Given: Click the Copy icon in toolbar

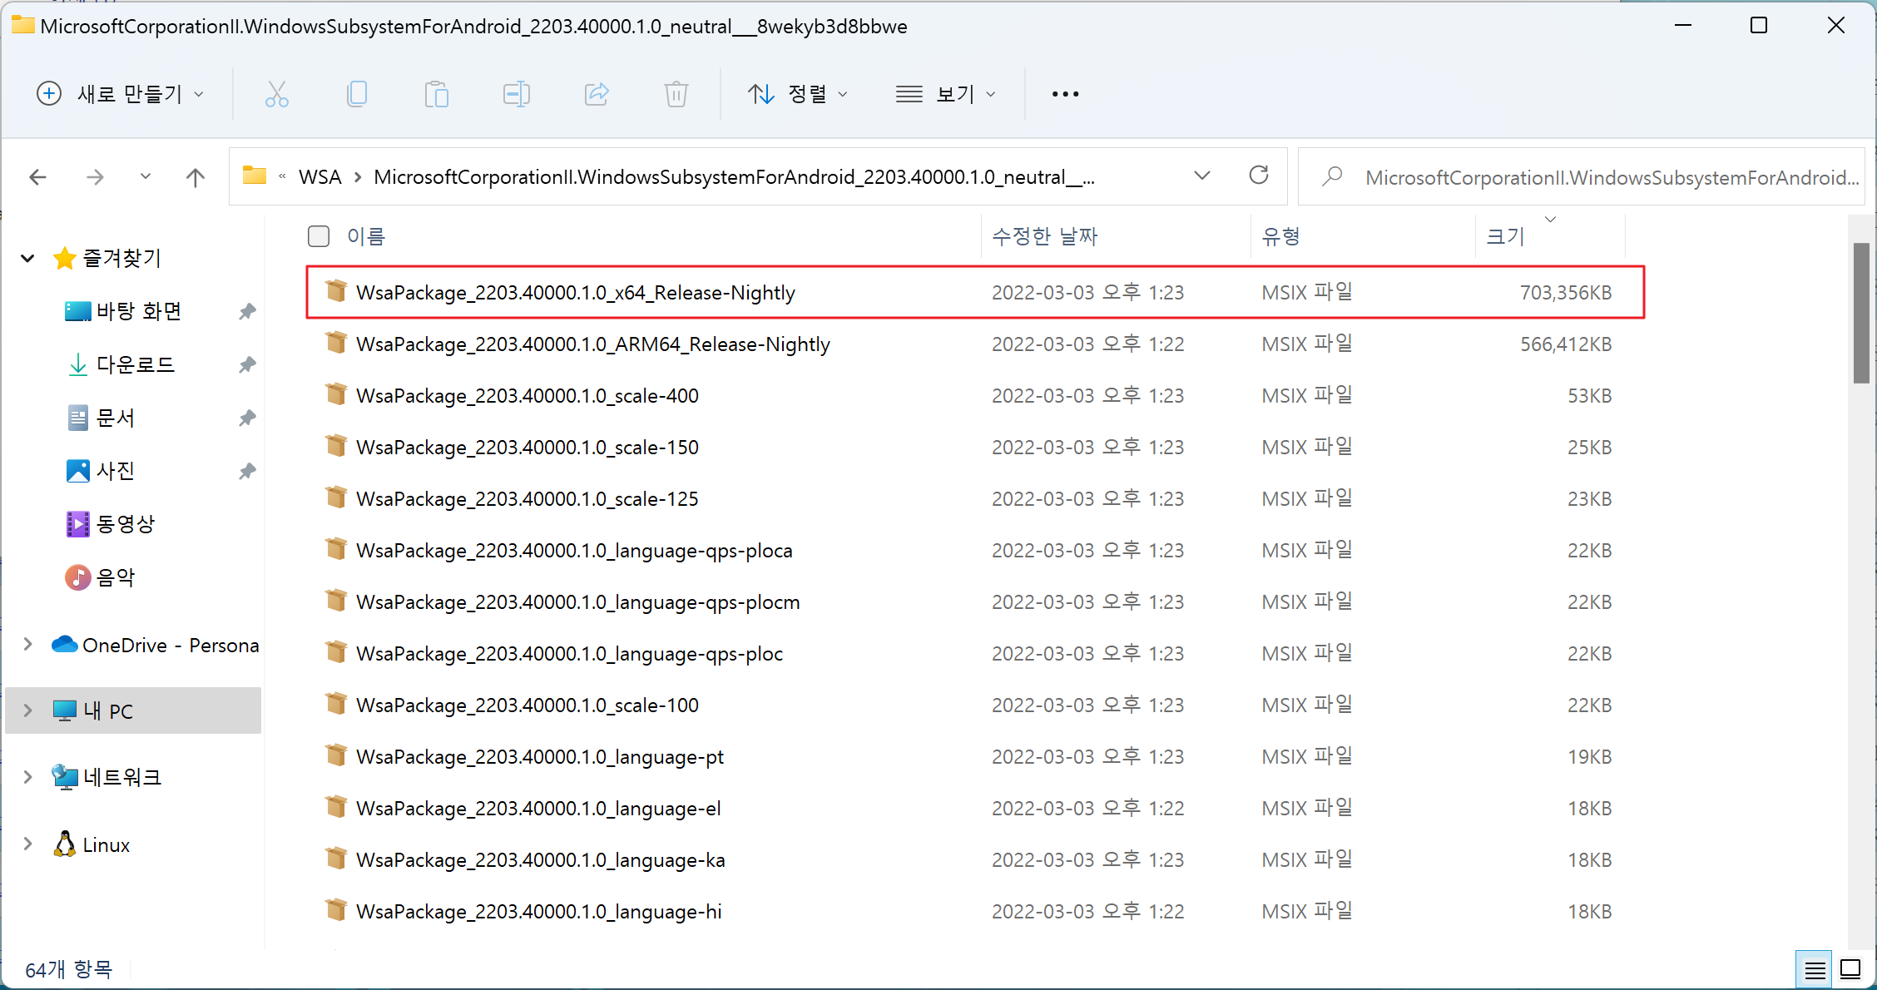Looking at the screenshot, I should coord(356,94).
